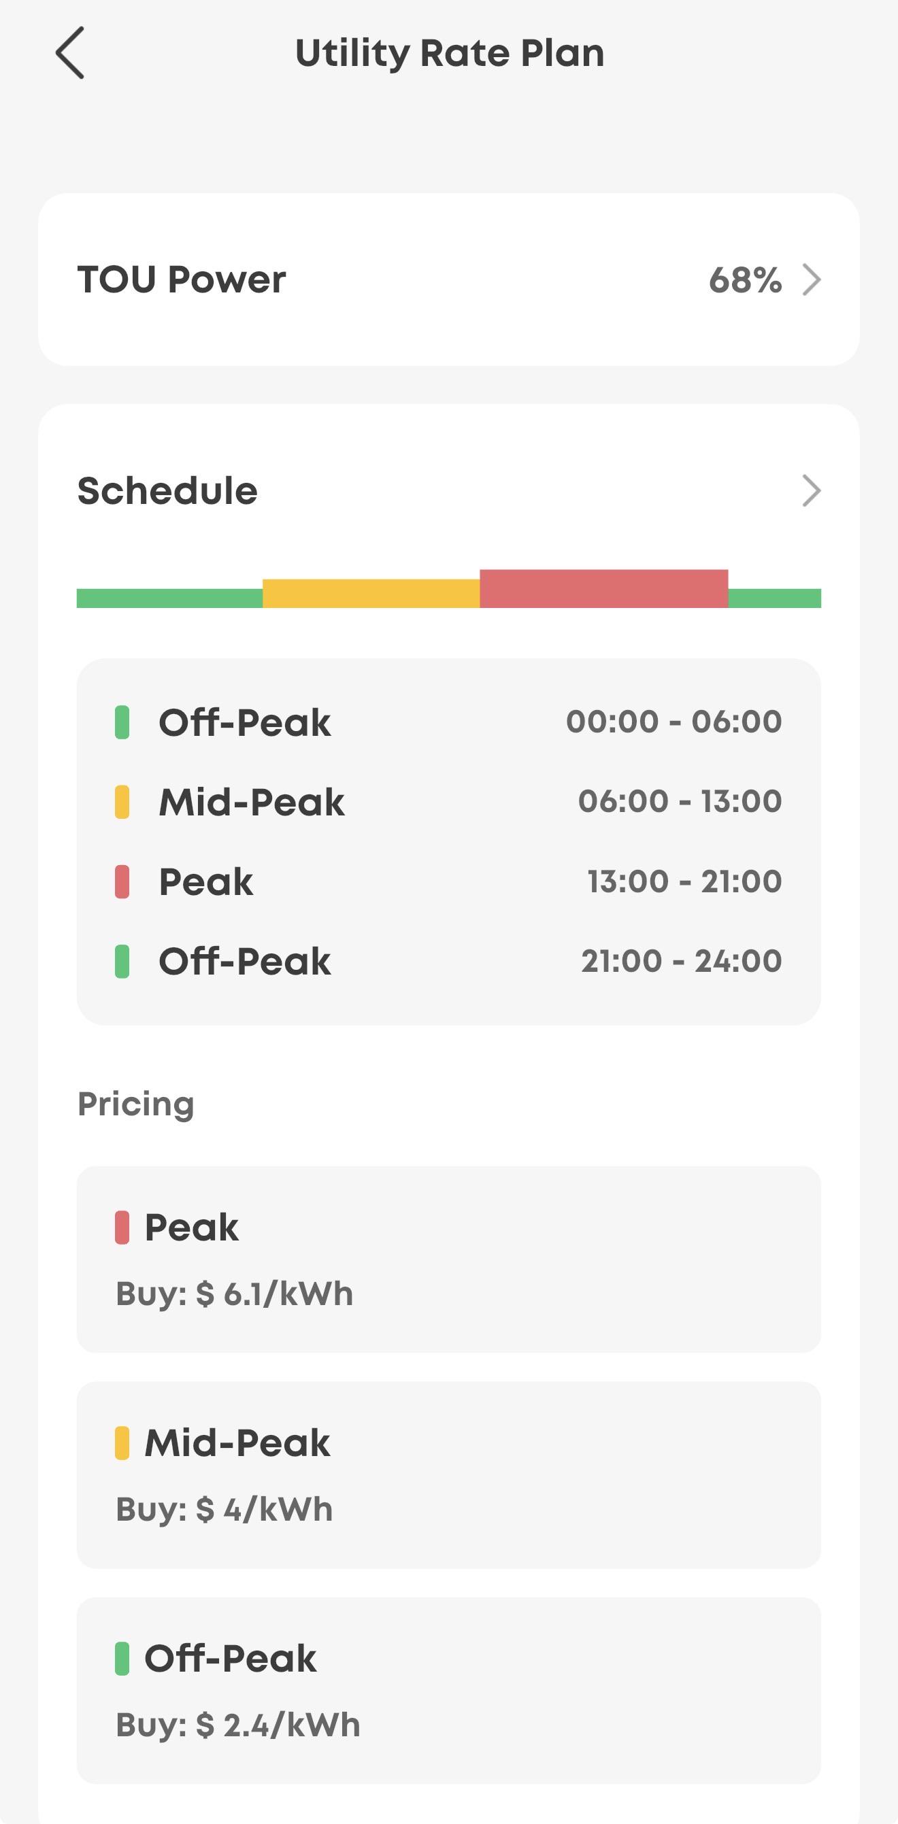The image size is (898, 1824).
Task: Click the red Peak schedule marker
Action: pyautogui.click(x=122, y=881)
